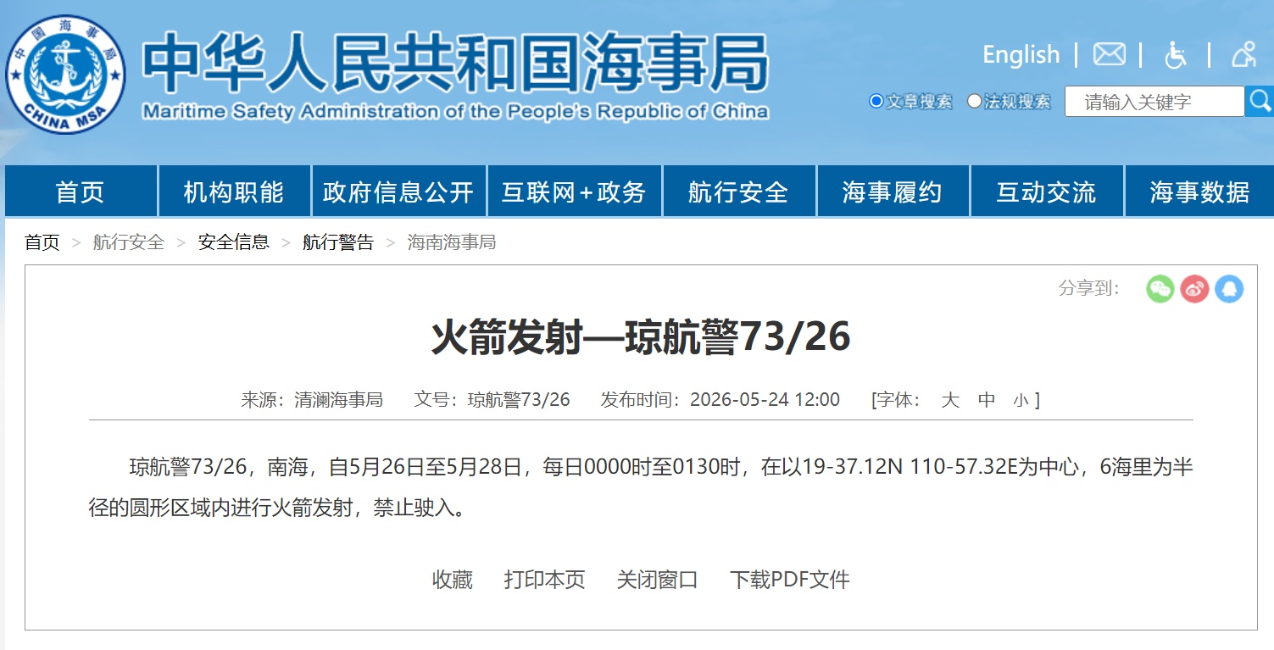The image size is (1274, 650).
Task: Share to Weibo via red icon
Action: click(1194, 289)
